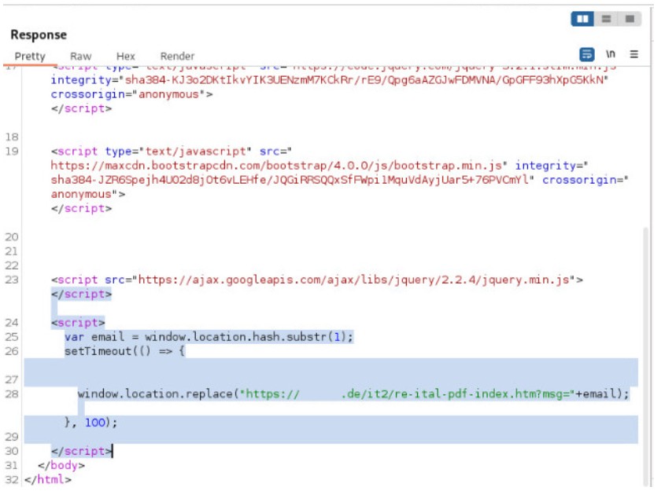Switch to side-by-side layout view
This screenshot has width=661, height=498.
[x=582, y=18]
